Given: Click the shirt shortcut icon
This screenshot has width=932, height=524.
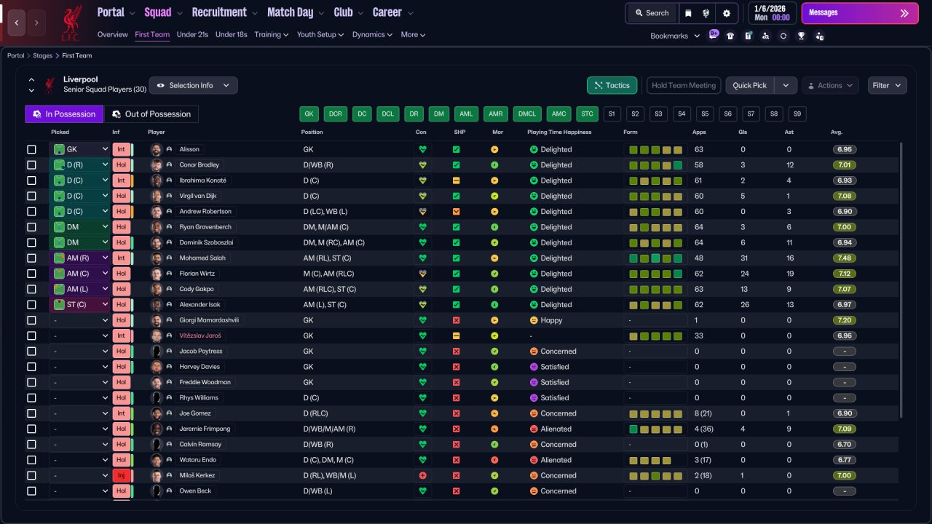Looking at the screenshot, I should [730, 36].
